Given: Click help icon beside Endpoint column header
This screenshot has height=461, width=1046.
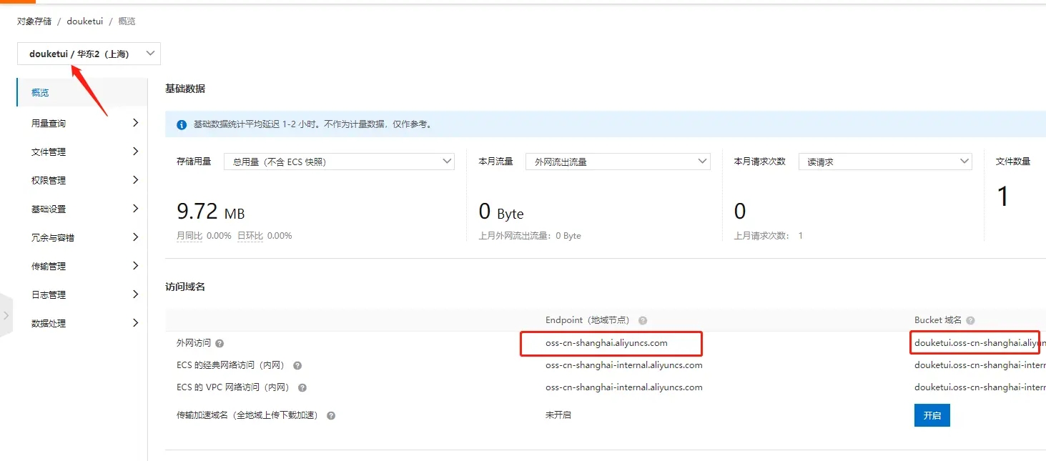Looking at the screenshot, I should [x=643, y=321].
